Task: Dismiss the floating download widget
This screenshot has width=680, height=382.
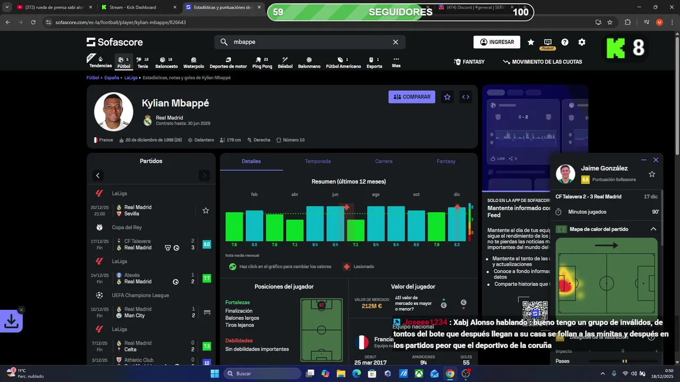Action: pos(21,310)
